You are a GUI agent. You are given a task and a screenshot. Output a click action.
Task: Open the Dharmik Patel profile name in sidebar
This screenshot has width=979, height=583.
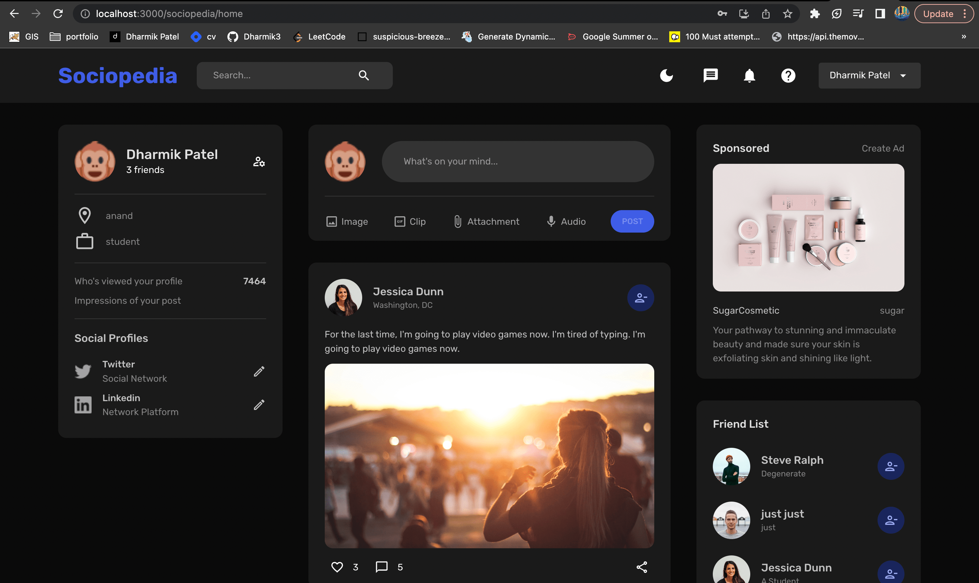pos(172,154)
